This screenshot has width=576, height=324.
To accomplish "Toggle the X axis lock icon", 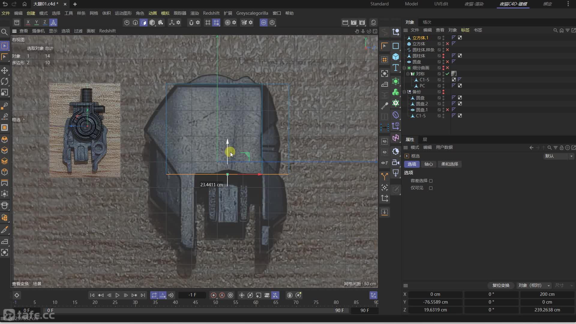I will coord(28,22).
